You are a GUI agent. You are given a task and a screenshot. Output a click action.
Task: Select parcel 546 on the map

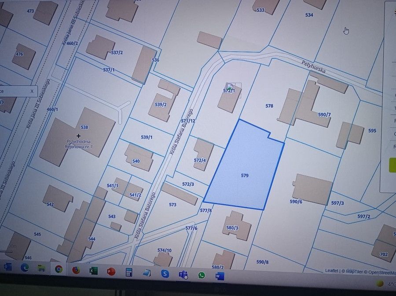click(x=28, y=258)
